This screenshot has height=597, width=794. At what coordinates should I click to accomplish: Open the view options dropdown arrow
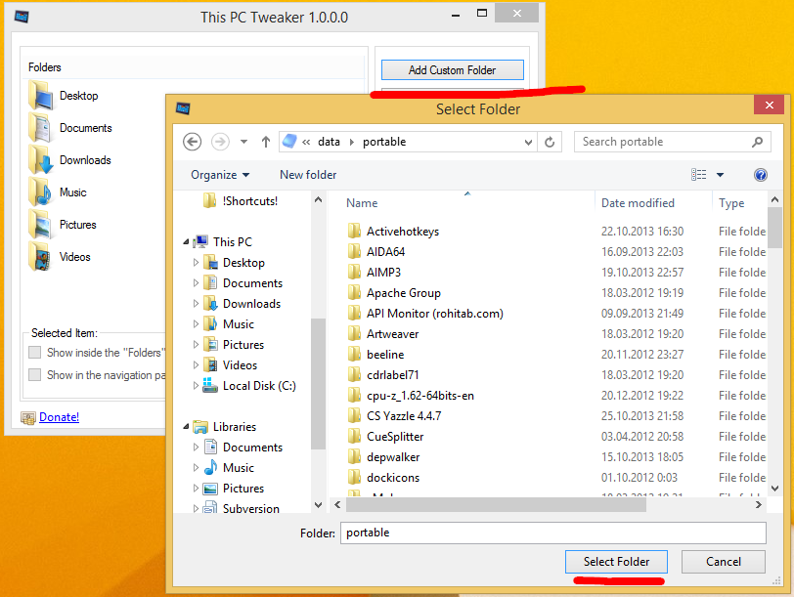pos(721,175)
